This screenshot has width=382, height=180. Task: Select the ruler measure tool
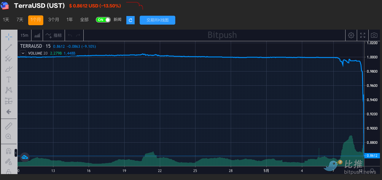pyautogui.click(x=9, y=126)
